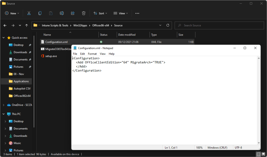Click the Rename icon in toolbar
The image size is (267, 157).
point(62,13)
